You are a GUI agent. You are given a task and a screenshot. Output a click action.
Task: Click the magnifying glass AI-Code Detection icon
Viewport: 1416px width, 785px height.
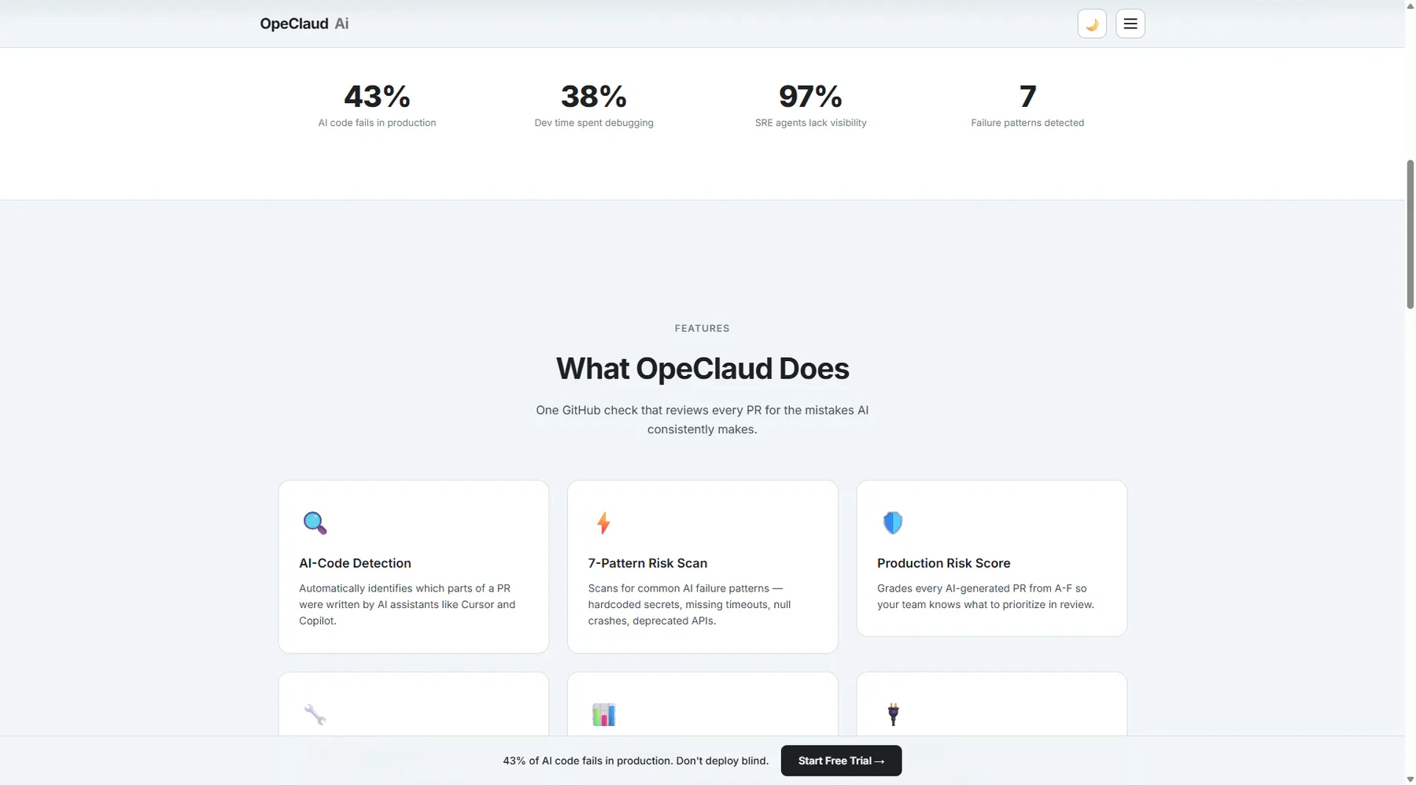(315, 523)
